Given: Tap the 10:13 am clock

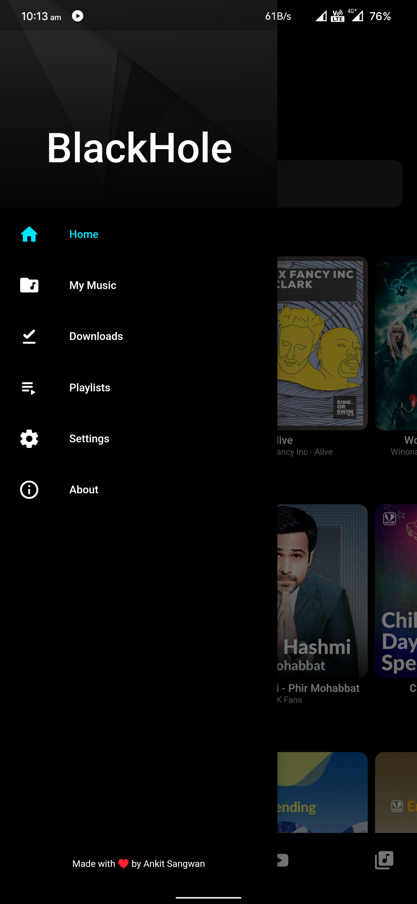Looking at the screenshot, I should point(41,16).
